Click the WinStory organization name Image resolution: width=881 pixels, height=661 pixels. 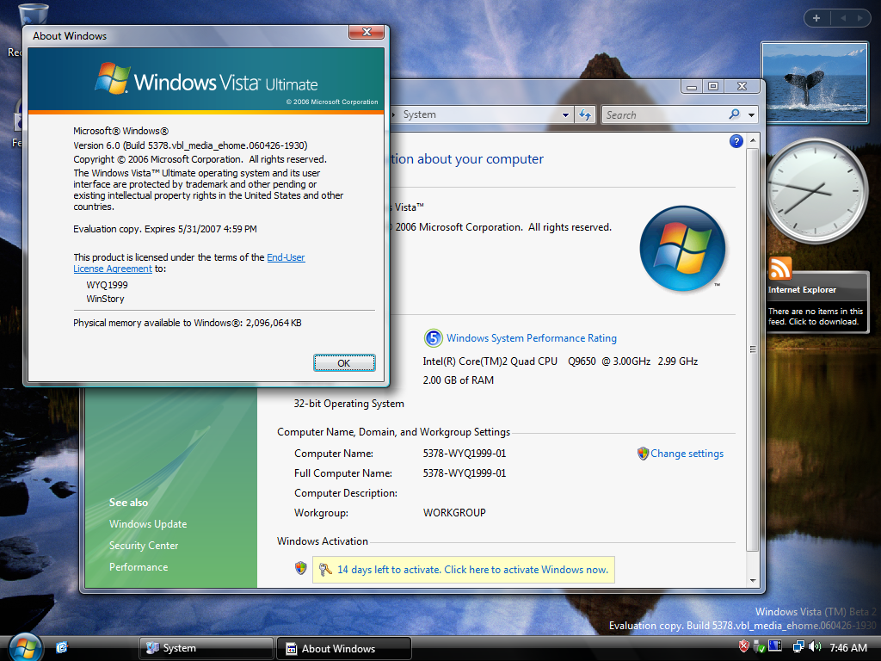coord(105,299)
